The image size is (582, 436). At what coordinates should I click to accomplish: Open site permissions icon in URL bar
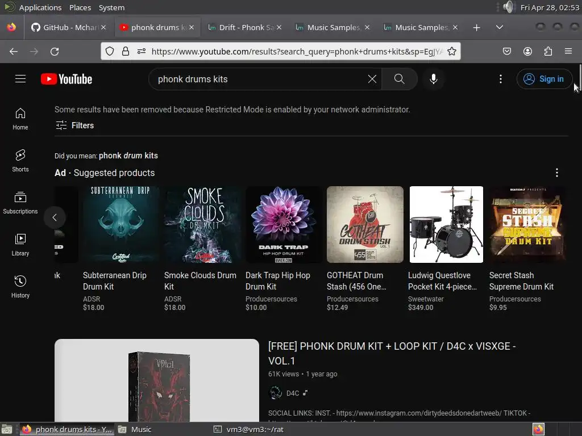pyautogui.click(x=142, y=51)
